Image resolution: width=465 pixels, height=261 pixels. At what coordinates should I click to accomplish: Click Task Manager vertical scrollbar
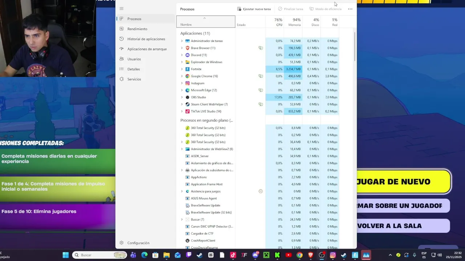click(355, 47)
